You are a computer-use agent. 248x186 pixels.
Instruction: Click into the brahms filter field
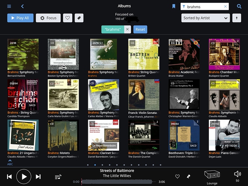[204, 6]
